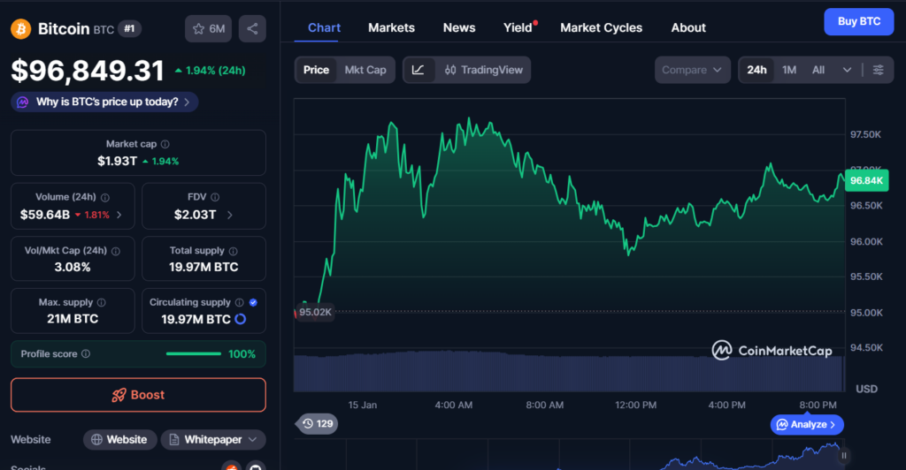Click the Market cap info icon
The height and width of the screenshot is (470, 906).
pyautogui.click(x=165, y=144)
